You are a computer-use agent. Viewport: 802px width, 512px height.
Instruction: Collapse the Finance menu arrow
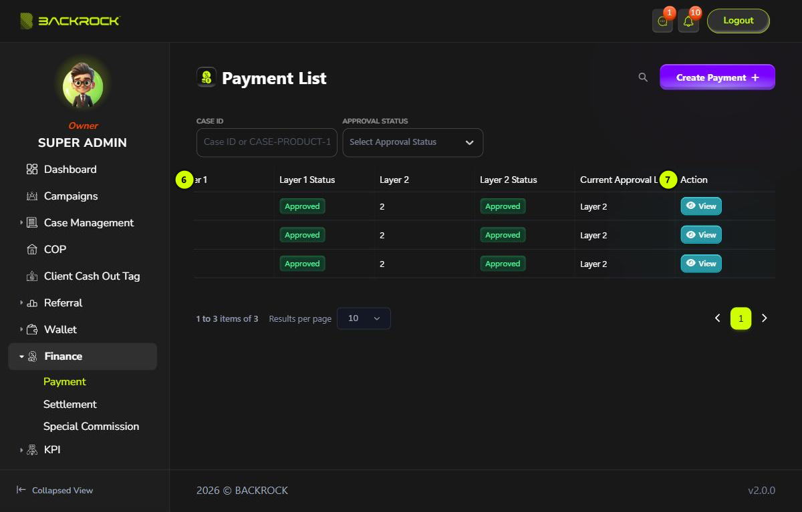click(x=21, y=356)
